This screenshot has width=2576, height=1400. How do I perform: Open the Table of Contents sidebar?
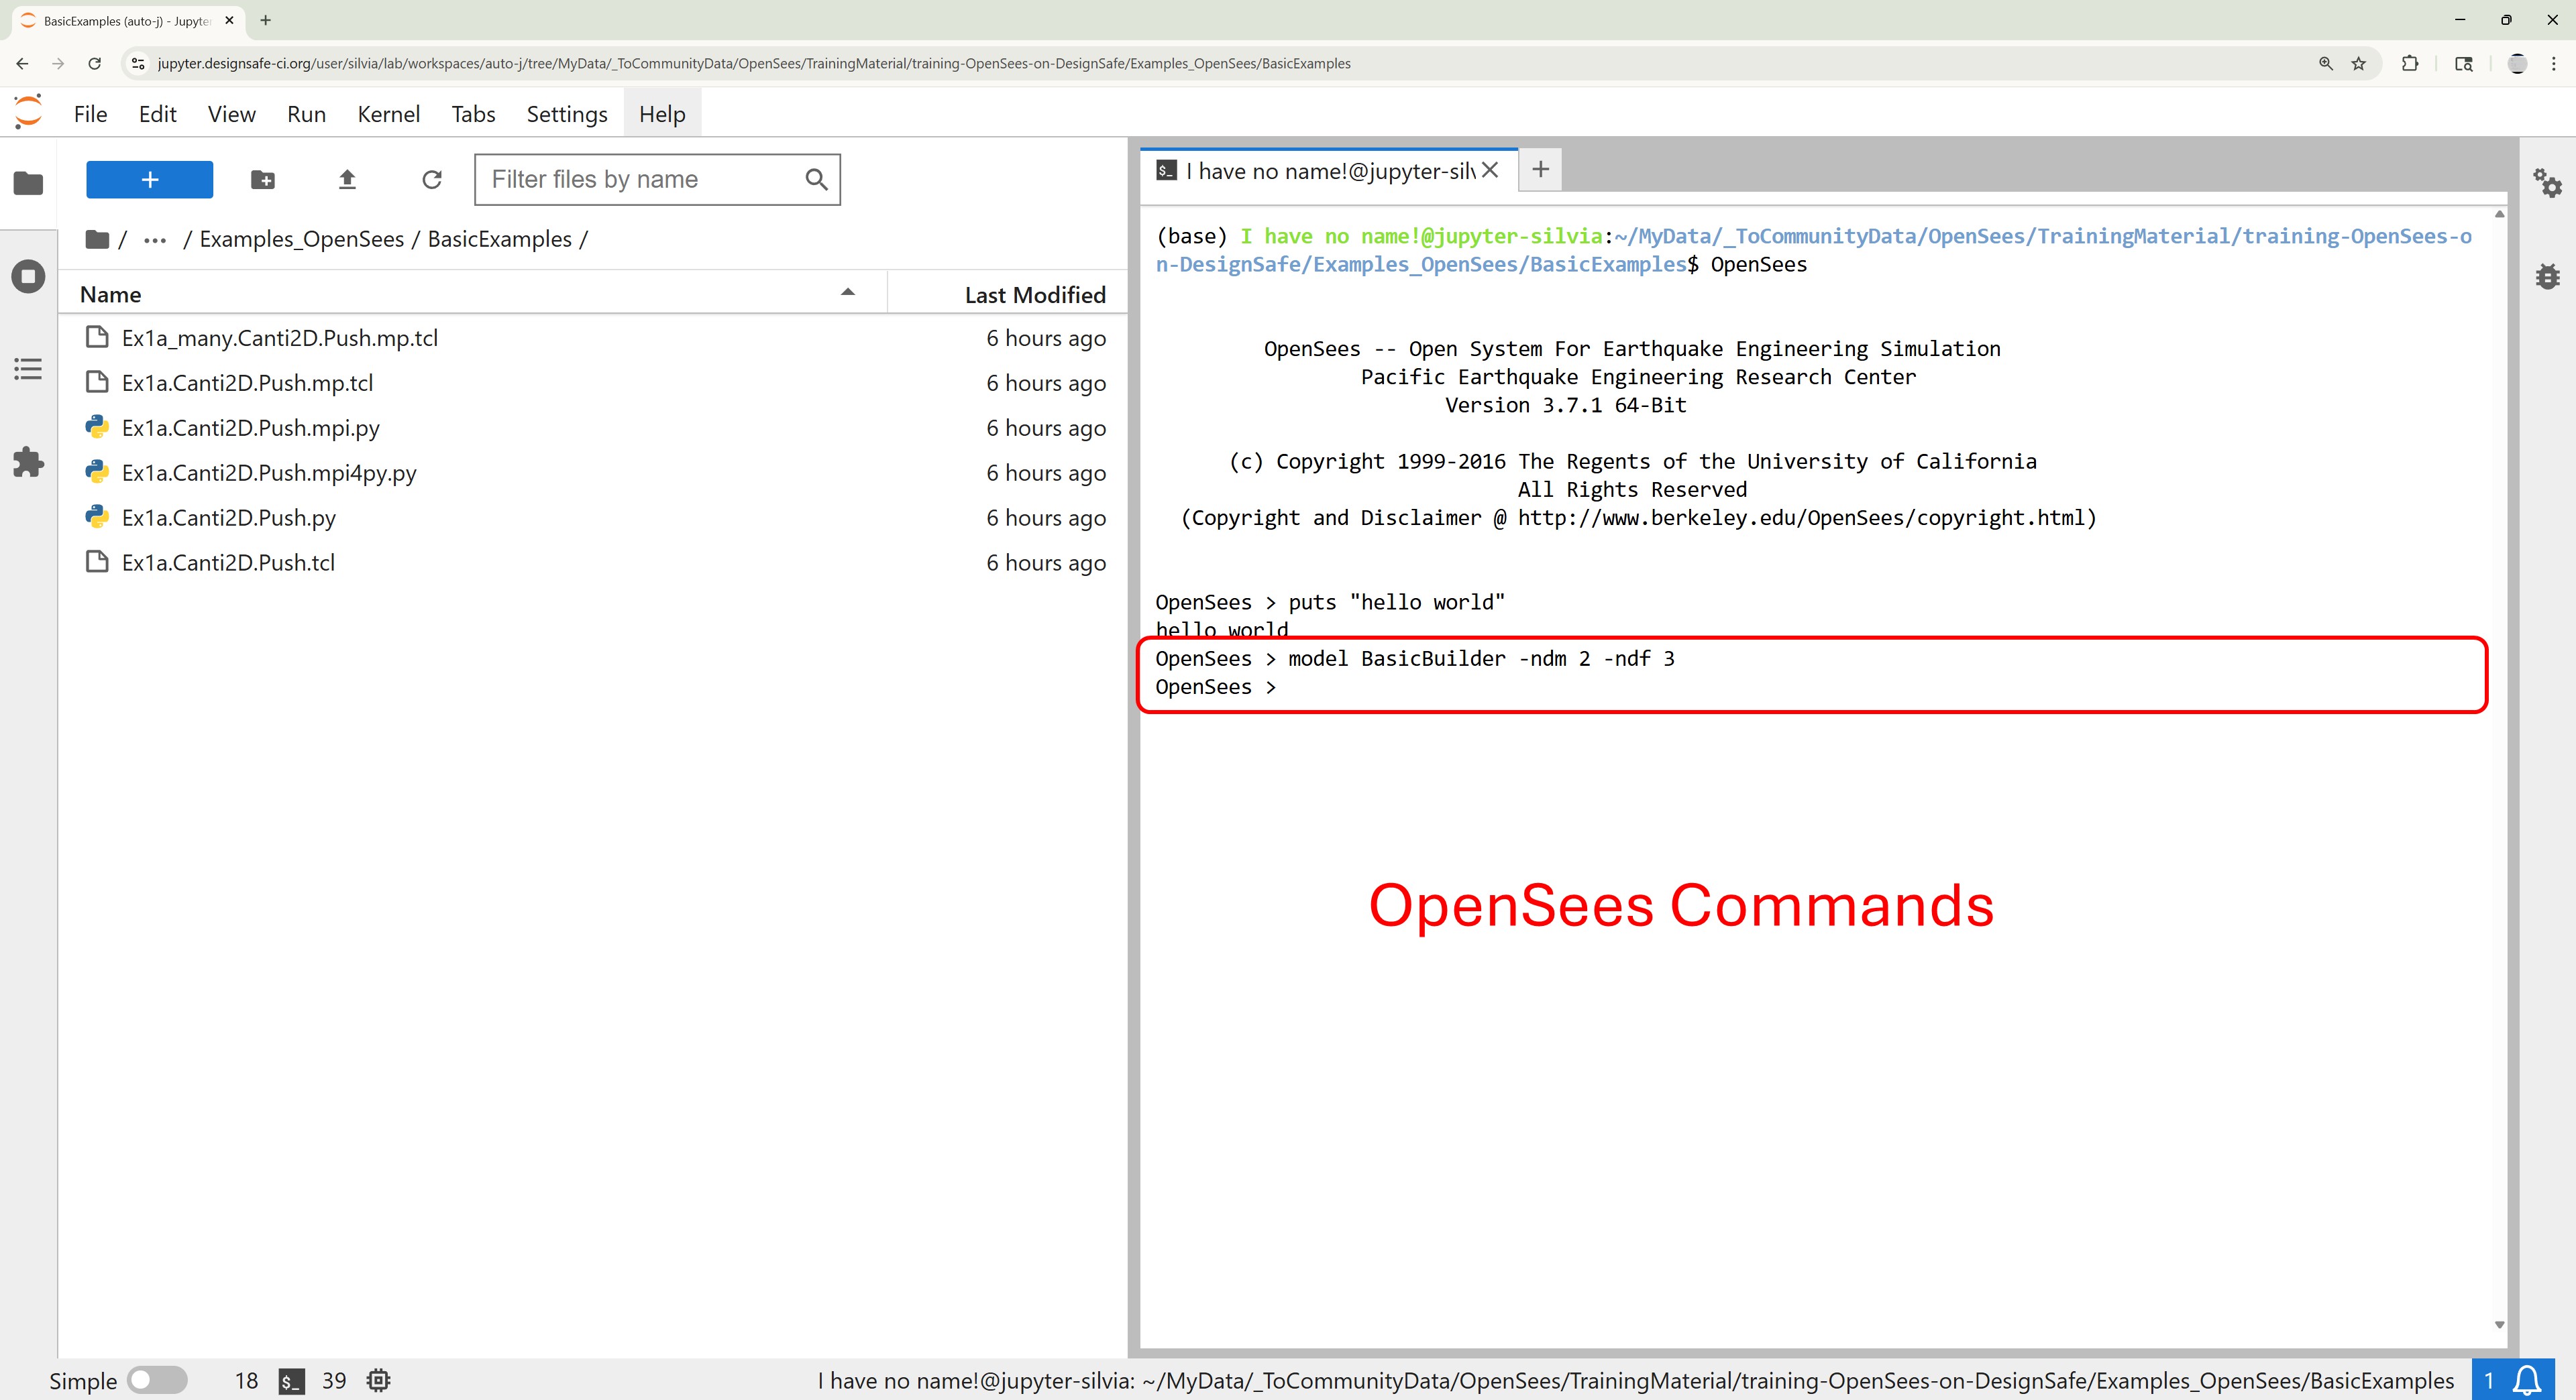[28, 369]
